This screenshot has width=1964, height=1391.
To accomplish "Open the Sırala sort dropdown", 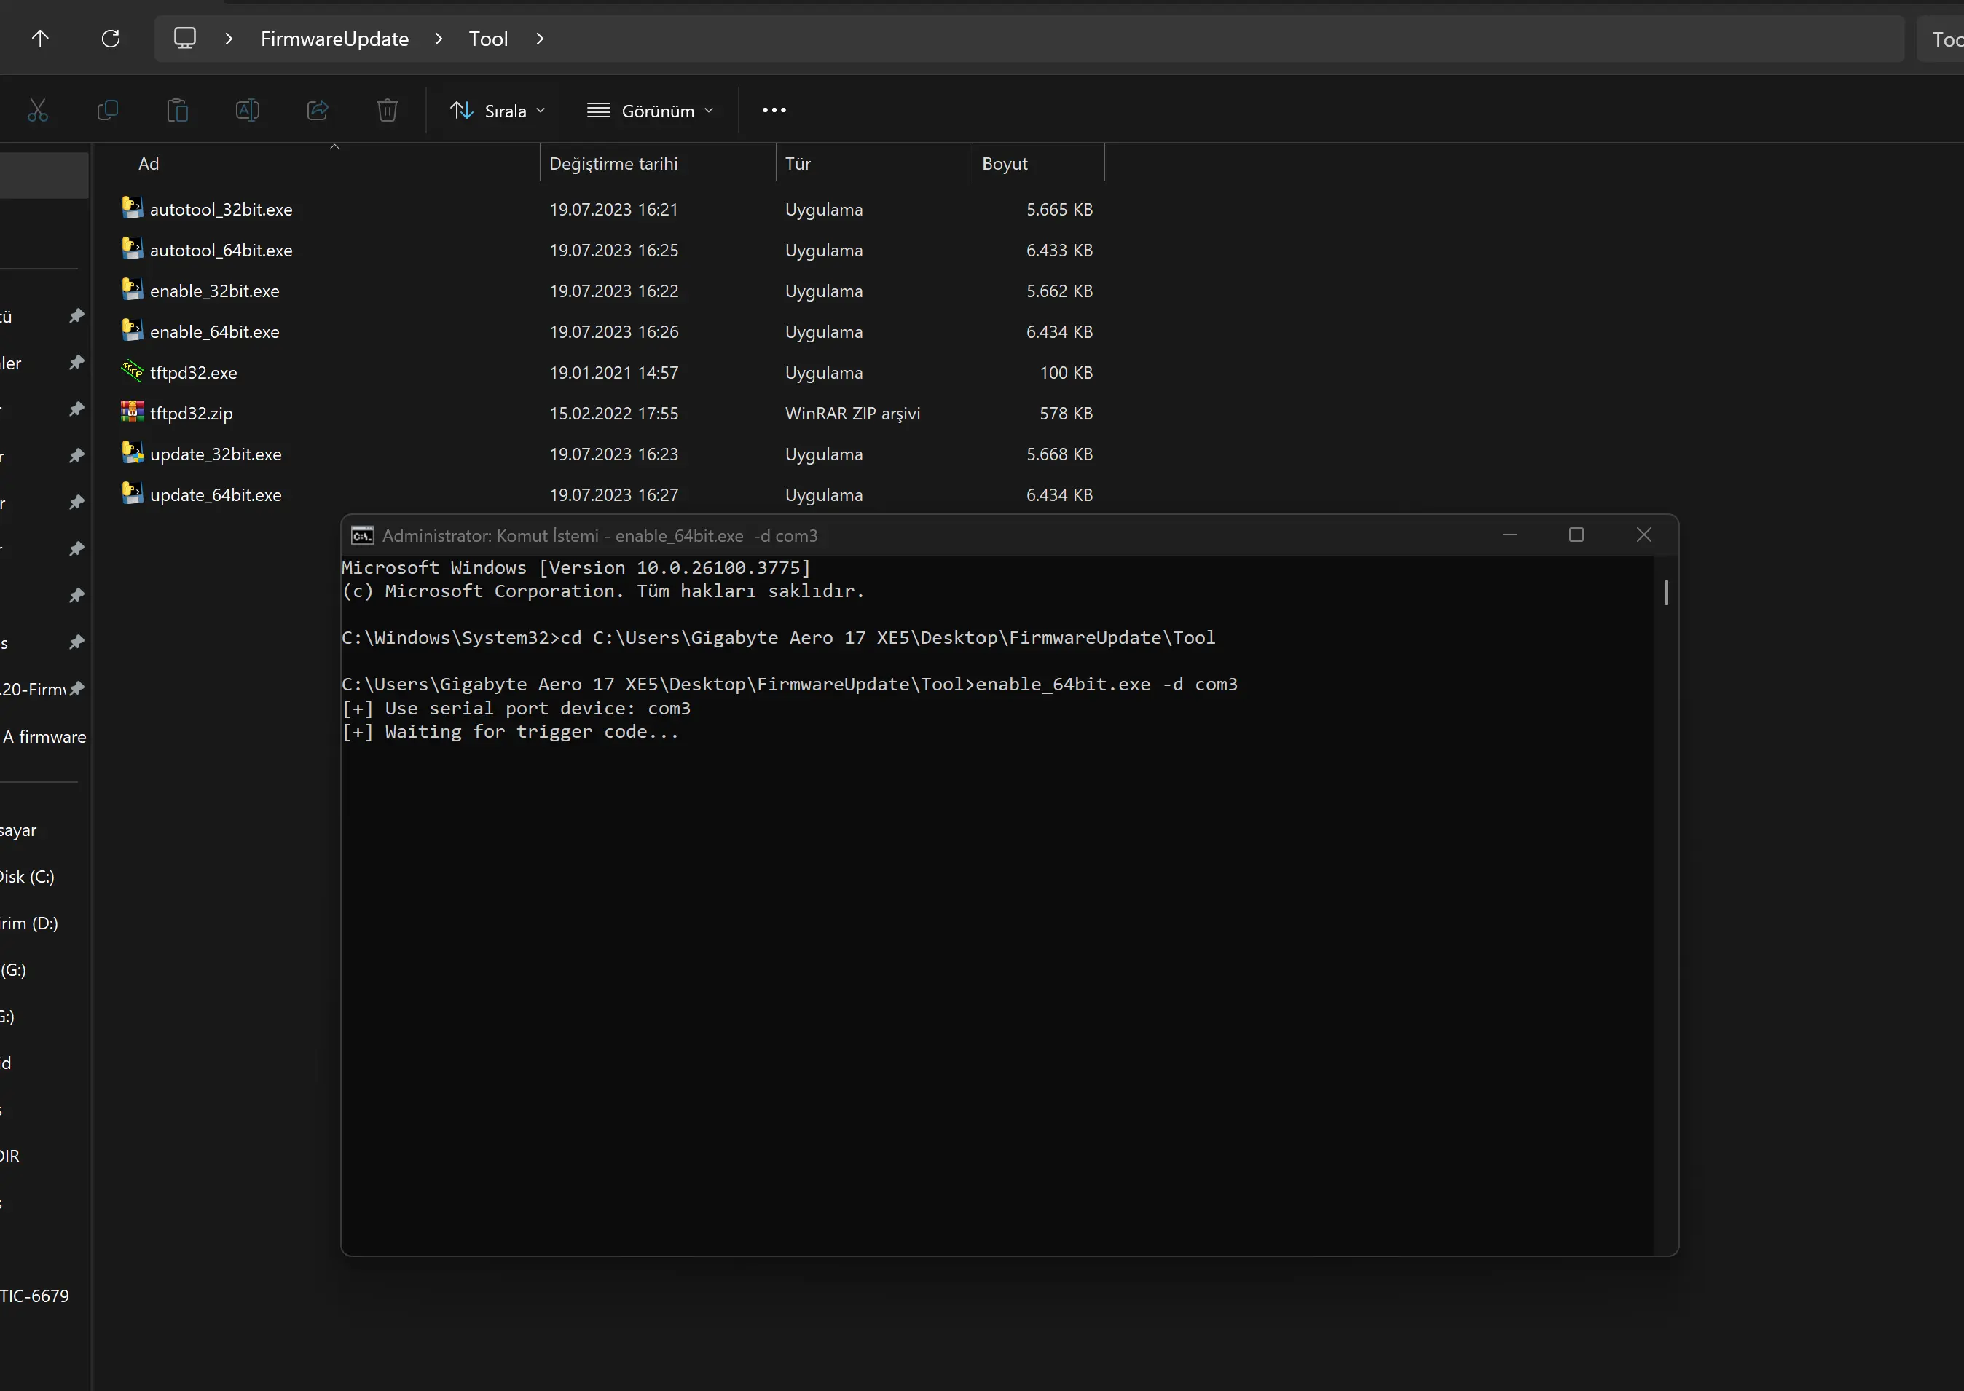I will [498, 111].
